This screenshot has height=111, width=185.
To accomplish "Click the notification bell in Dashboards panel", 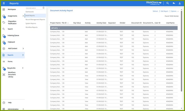I will pyautogui.click(x=44, y=8).
